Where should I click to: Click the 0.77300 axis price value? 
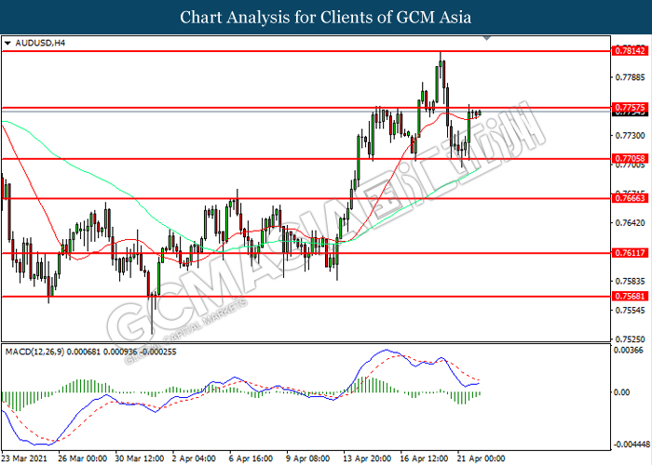coord(630,136)
